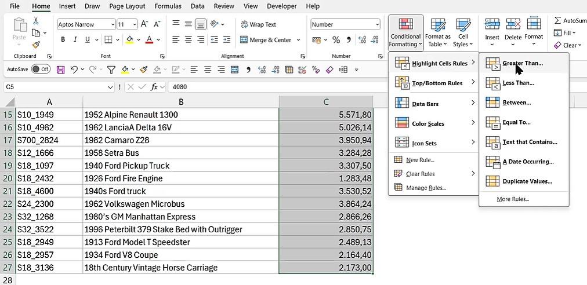Image resolution: width=587 pixels, height=285 pixels.
Task: Click cell containing 1982 Camaro Z28
Action: pyautogui.click(x=181, y=140)
